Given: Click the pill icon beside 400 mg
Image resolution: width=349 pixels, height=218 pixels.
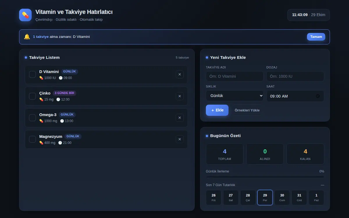Looking at the screenshot, I should point(41,143).
